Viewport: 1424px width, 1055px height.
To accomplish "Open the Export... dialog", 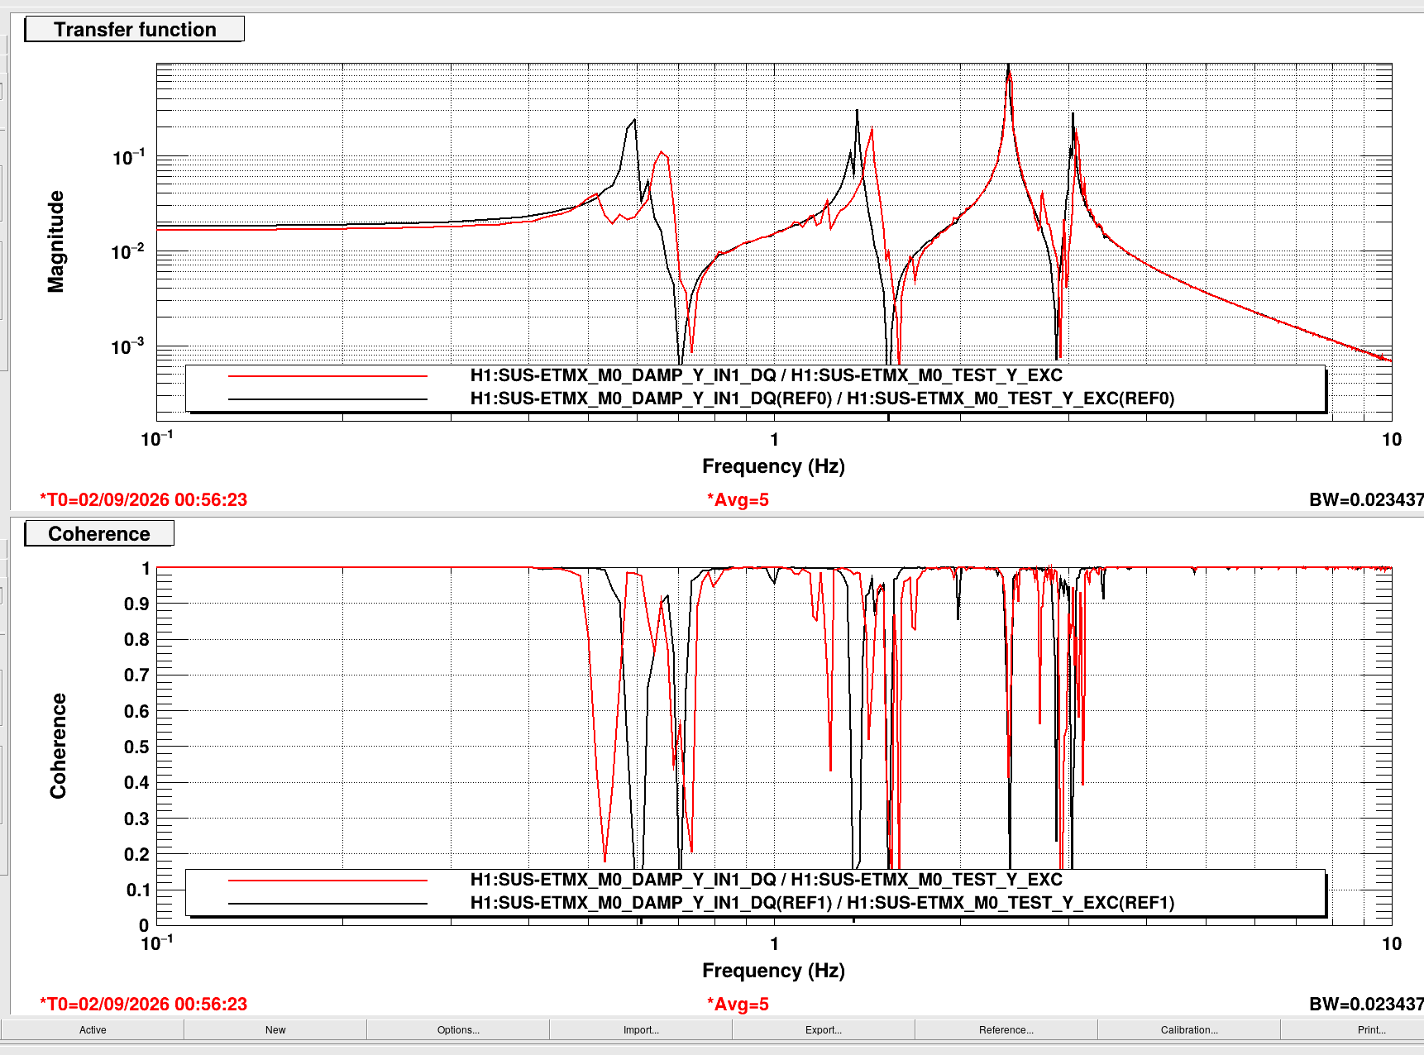I will [824, 1029].
